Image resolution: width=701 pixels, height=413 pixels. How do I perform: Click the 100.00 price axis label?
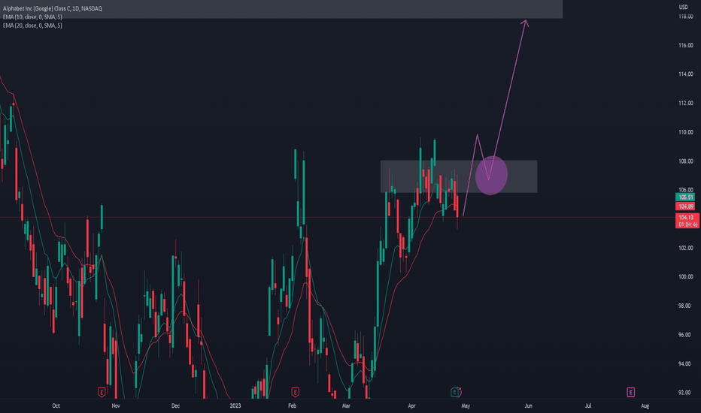pos(686,277)
